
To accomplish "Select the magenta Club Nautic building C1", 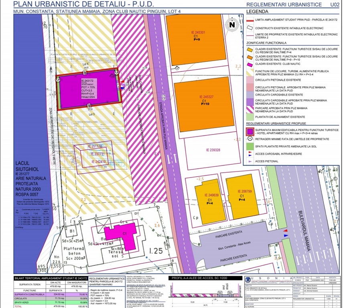I will (122, 237).
